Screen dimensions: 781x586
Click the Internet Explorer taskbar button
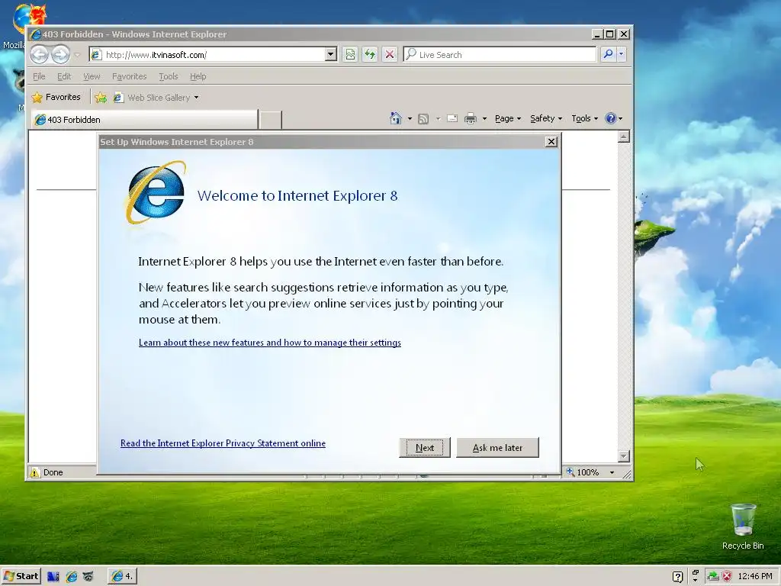(x=123, y=576)
